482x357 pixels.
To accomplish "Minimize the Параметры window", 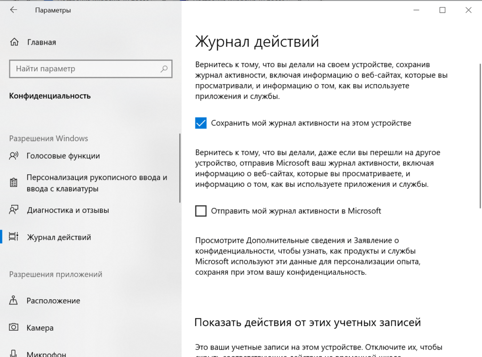I will [x=416, y=10].
